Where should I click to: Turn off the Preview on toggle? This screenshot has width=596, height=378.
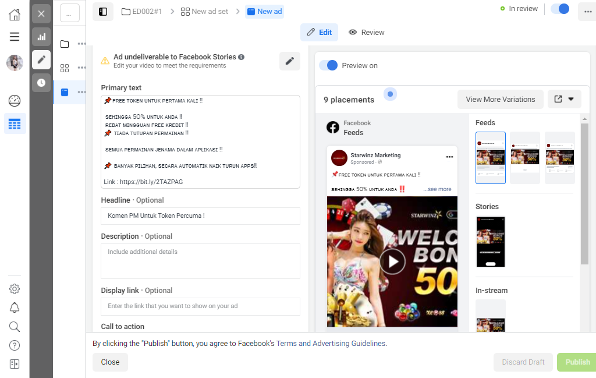click(328, 65)
